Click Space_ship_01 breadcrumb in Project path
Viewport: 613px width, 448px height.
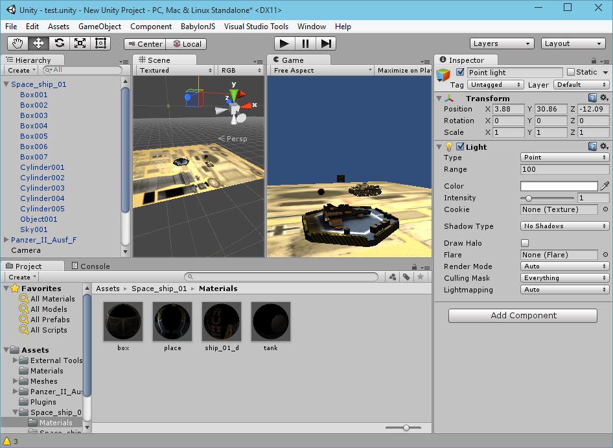click(x=159, y=289)
